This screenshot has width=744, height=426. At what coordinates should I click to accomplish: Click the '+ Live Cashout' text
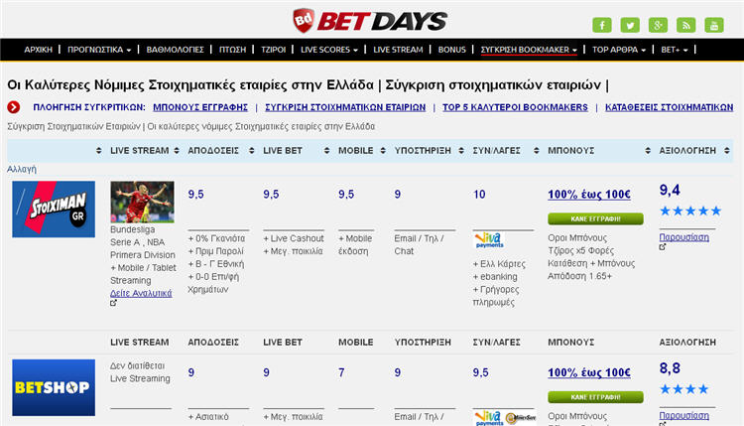click(x=294, y=238)
